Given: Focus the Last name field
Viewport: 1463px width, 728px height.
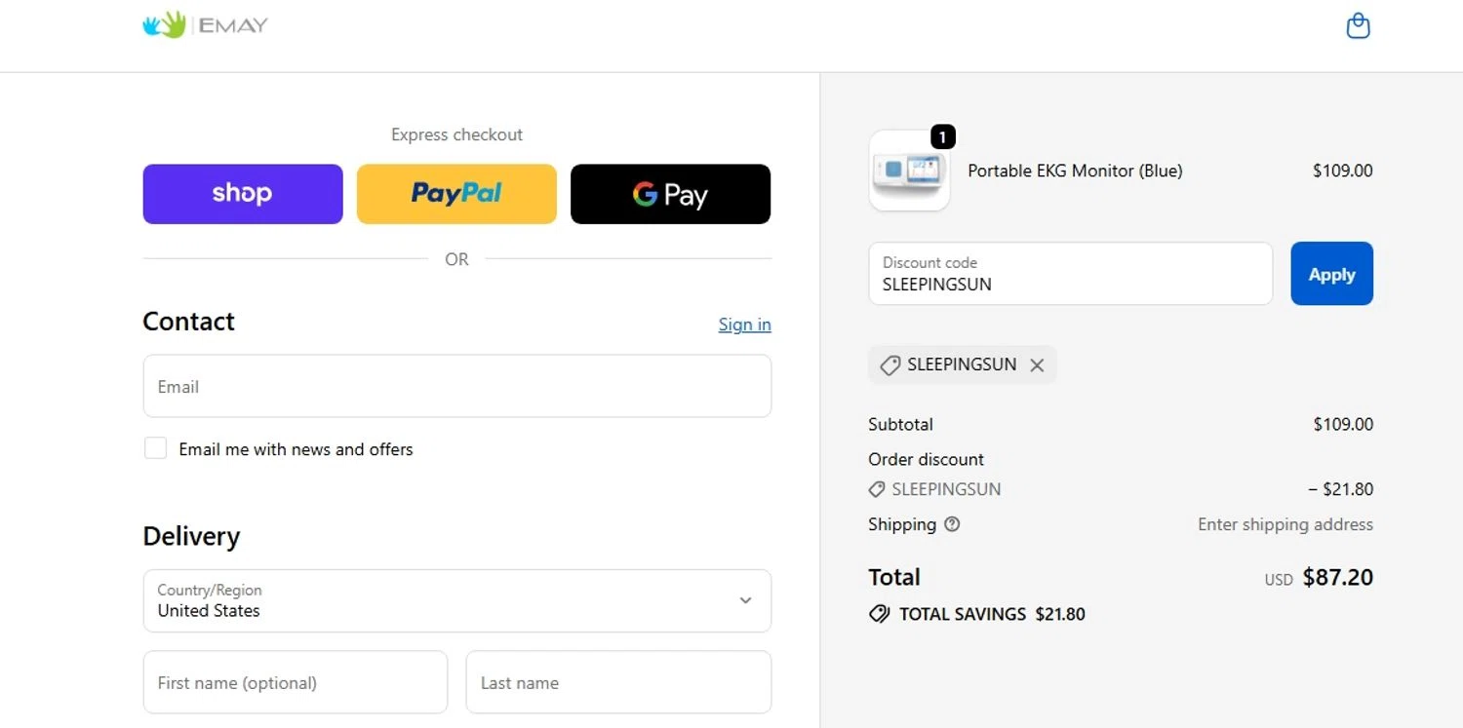Looking at the screenshot, I should (618, 682).
